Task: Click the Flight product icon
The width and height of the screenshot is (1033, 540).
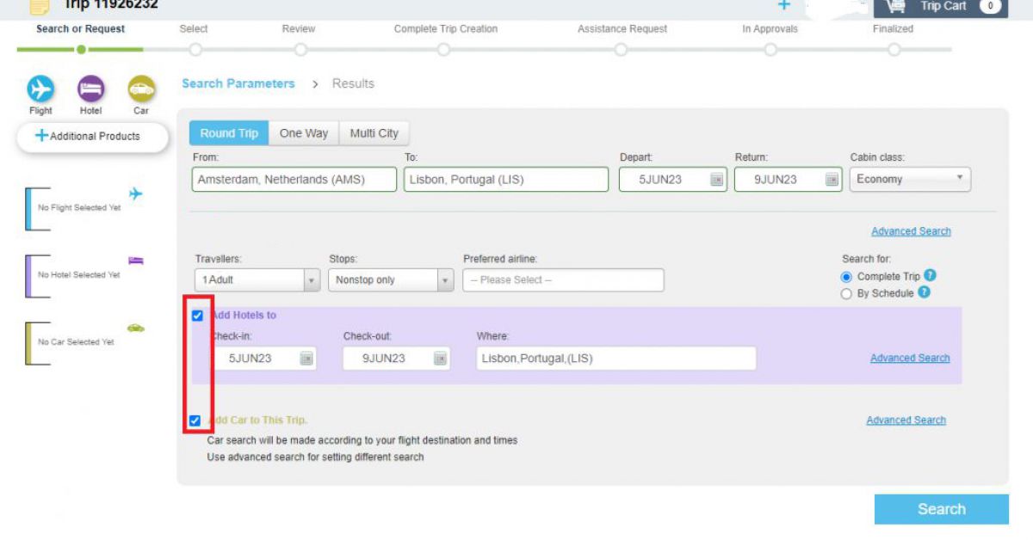Action: click(40, 89)
